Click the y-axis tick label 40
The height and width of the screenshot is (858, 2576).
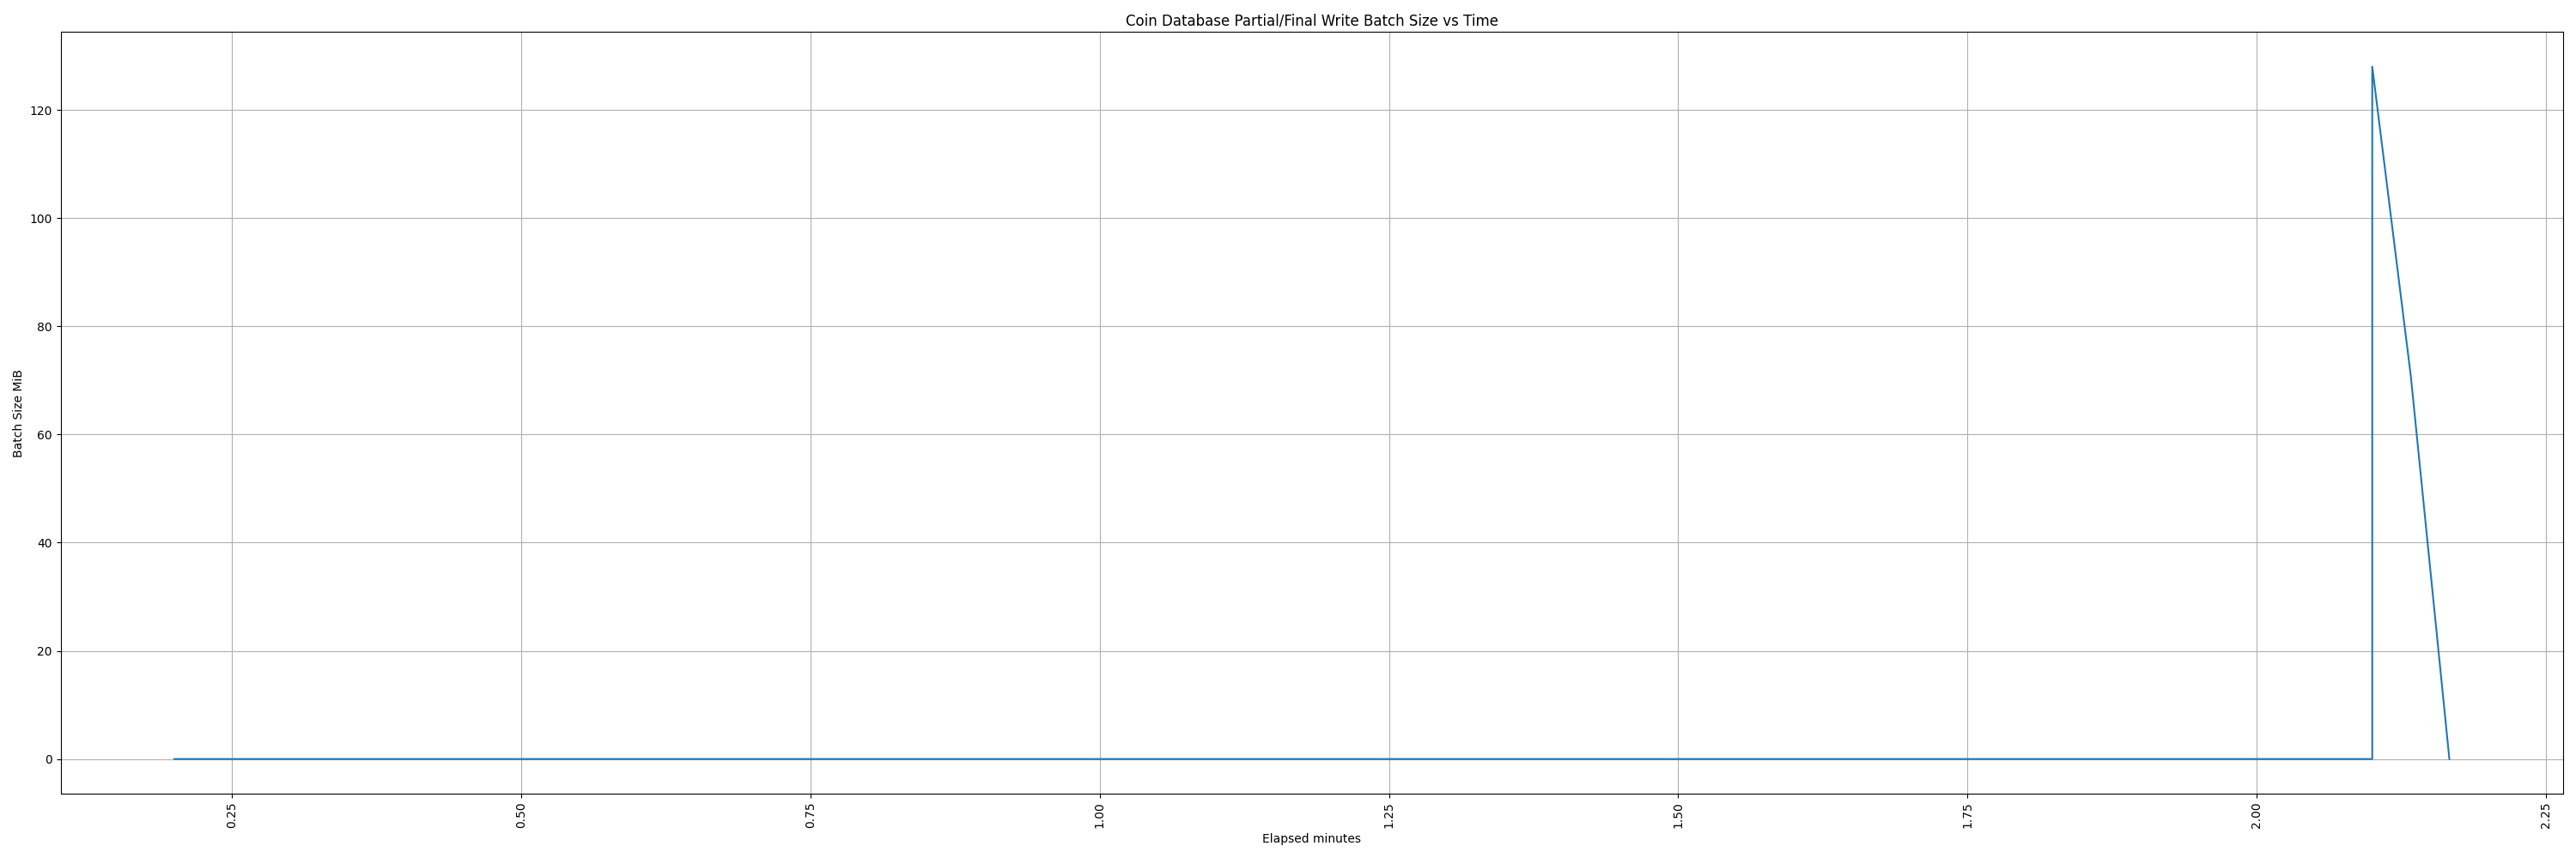click(44, 543)
